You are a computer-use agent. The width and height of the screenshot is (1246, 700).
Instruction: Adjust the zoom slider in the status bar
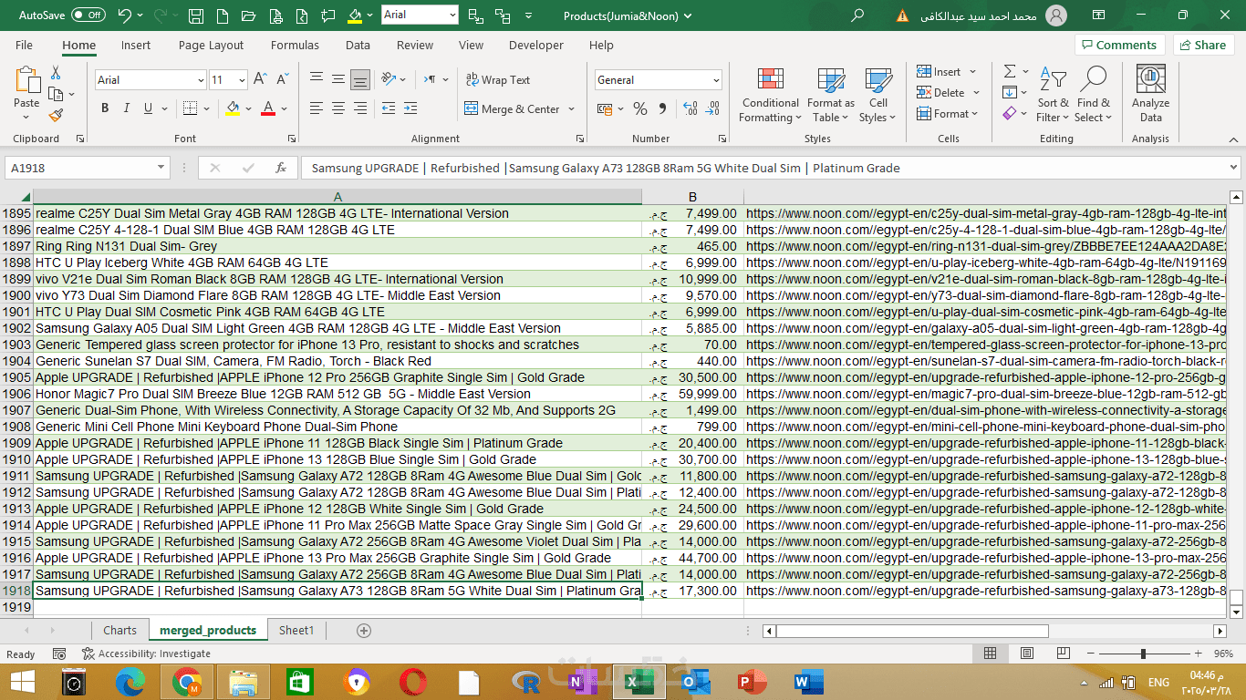coord(1143,654)
